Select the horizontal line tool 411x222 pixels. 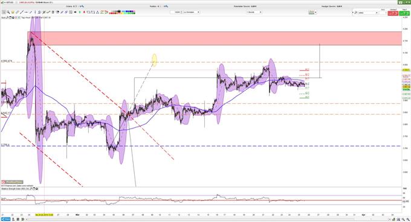(x=26, y=12)
